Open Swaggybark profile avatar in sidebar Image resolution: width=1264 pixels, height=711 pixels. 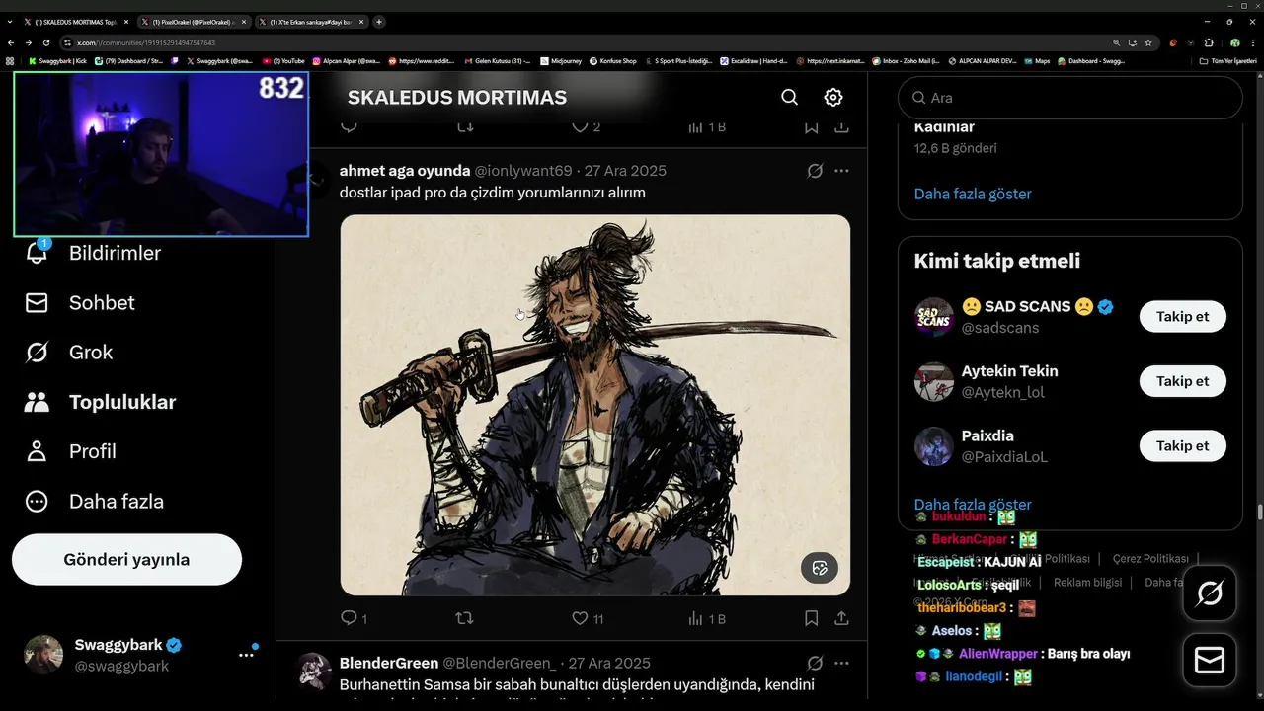coord(43,655)
